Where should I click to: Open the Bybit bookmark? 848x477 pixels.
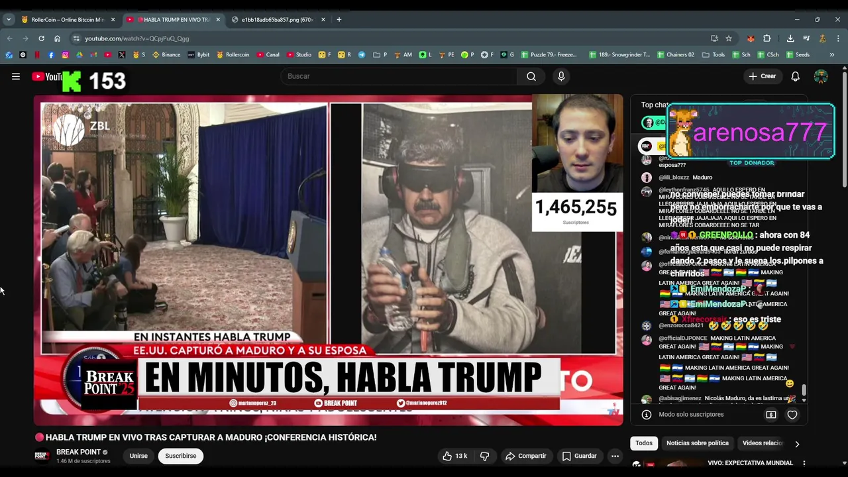(198, 55)
